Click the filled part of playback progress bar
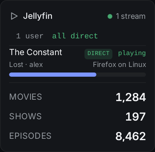155x152 pixels. click(x=53, y=75)
